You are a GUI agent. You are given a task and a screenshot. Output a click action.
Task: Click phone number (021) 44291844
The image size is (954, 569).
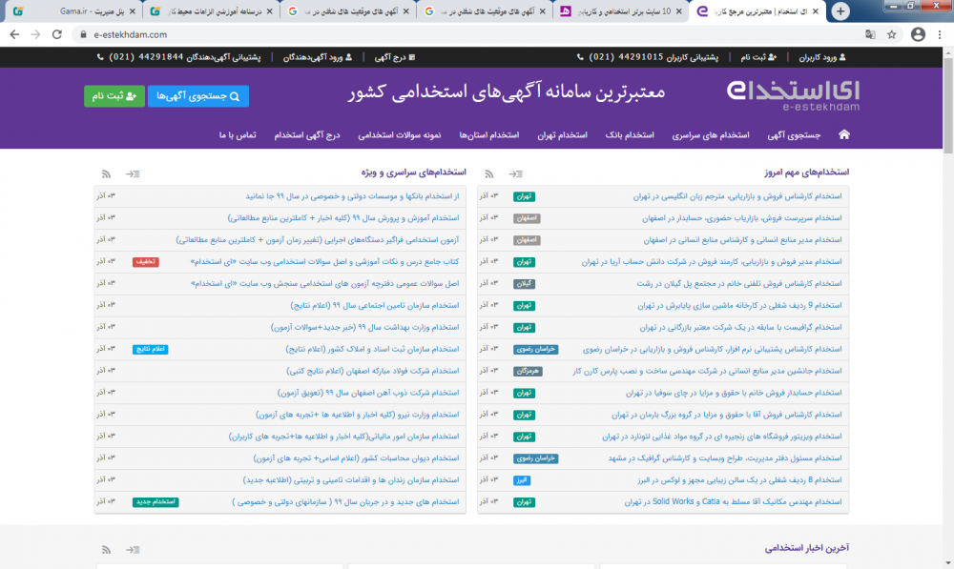click(x=146, y=57)
